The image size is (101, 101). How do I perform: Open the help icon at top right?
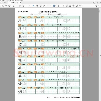pyautogui.click(x=94, y=3)
